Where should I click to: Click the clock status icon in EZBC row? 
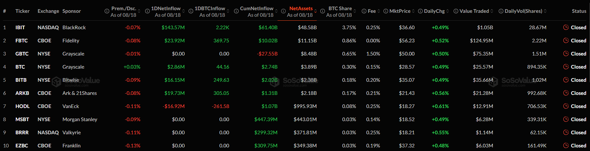pos(566,145)
